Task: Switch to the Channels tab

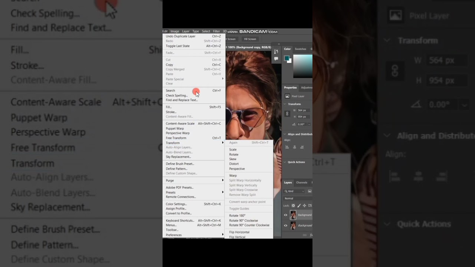Action: [302, 182]
